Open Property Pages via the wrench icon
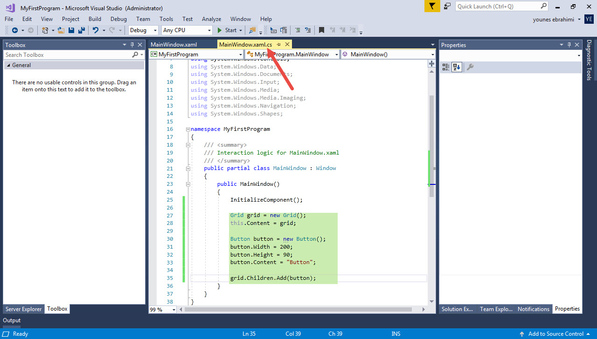The height and width of the screenshot is (339, 597). pos(470,66)
